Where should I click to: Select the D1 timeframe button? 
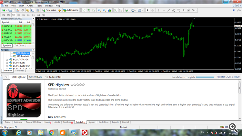(x=33, y=15)
